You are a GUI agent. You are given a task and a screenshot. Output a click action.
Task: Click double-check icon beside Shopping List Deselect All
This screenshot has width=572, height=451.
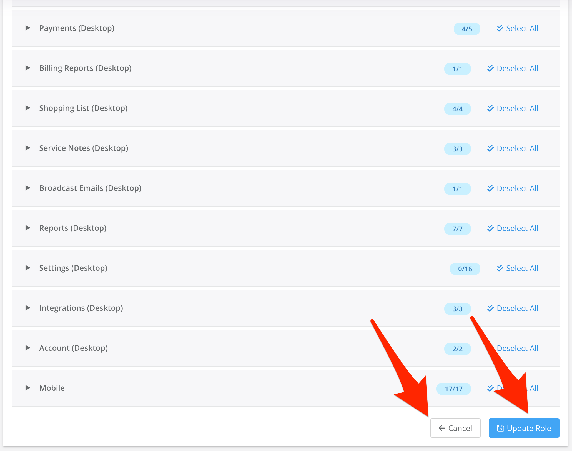[491, 108]
